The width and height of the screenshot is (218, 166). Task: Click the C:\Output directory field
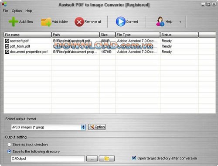48,159
